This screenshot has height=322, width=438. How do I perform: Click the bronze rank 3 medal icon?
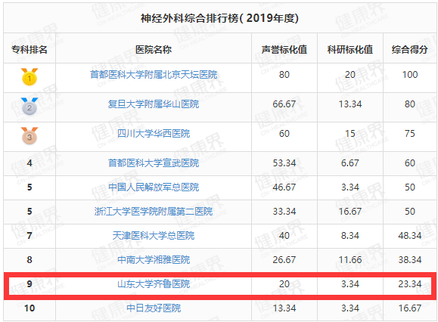(30, 135)
